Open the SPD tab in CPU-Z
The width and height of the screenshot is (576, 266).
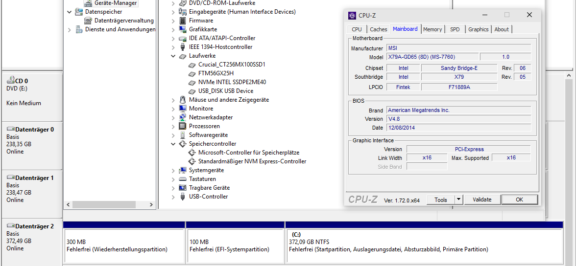[455, 29]
